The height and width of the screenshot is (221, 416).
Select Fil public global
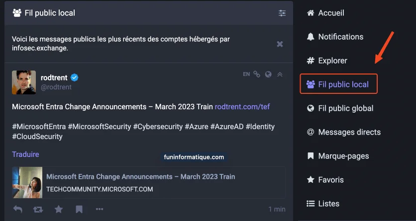(x=345, y=108)
